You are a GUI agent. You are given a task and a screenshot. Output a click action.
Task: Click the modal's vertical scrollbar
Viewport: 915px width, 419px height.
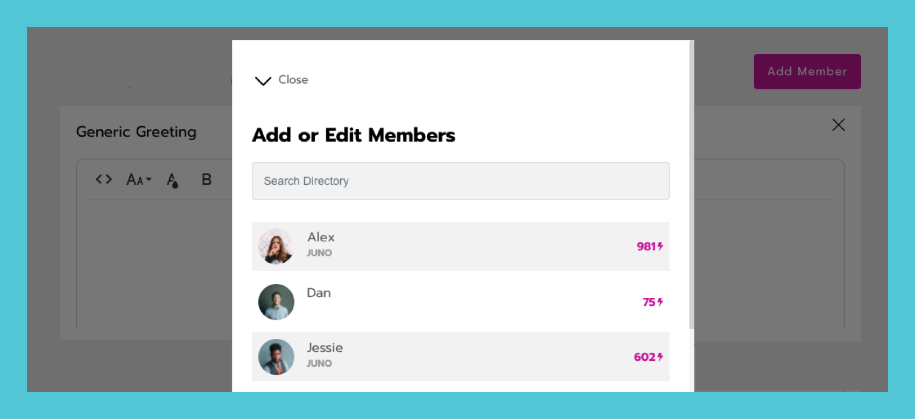[692, 184]
